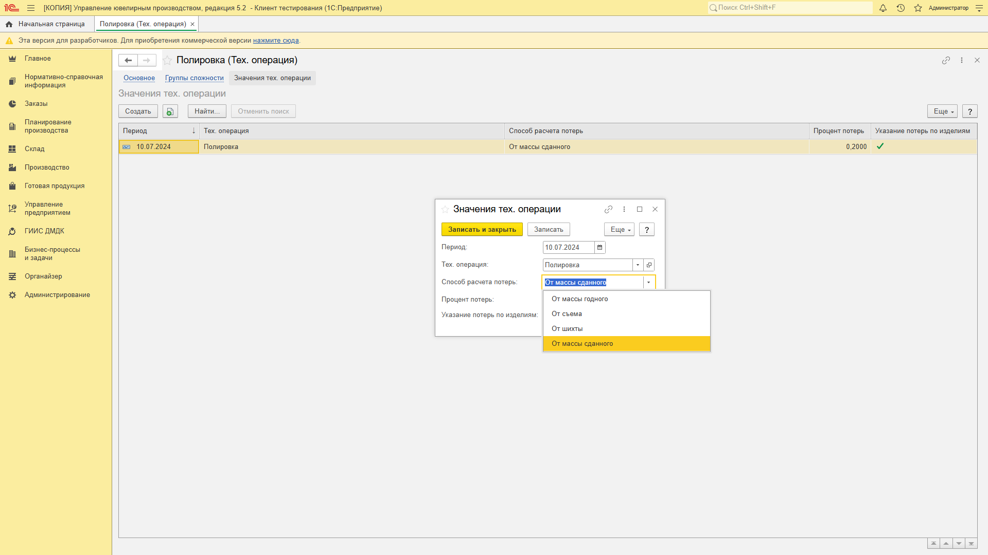Follow нажмите сюда link in banner
988x555 pixels.
pos(276,41)
